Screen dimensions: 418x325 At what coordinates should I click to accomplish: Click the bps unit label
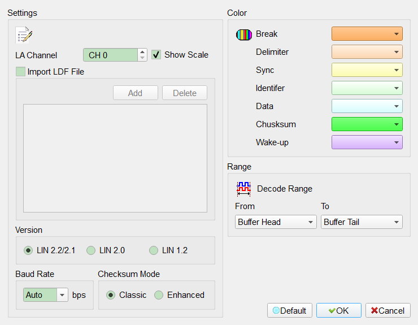coord(79,295)
